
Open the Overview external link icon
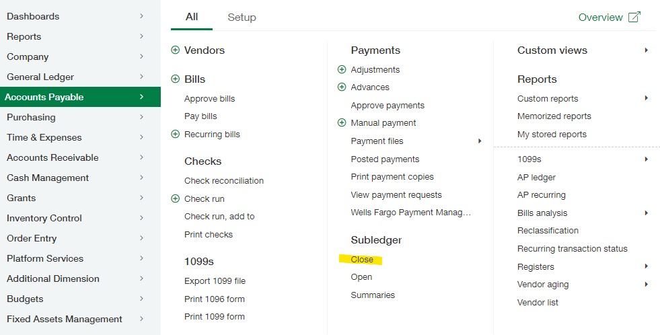click(x=634, y=17)
